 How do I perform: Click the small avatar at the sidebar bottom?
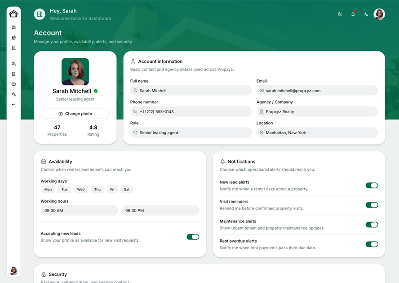coord(13,270)
